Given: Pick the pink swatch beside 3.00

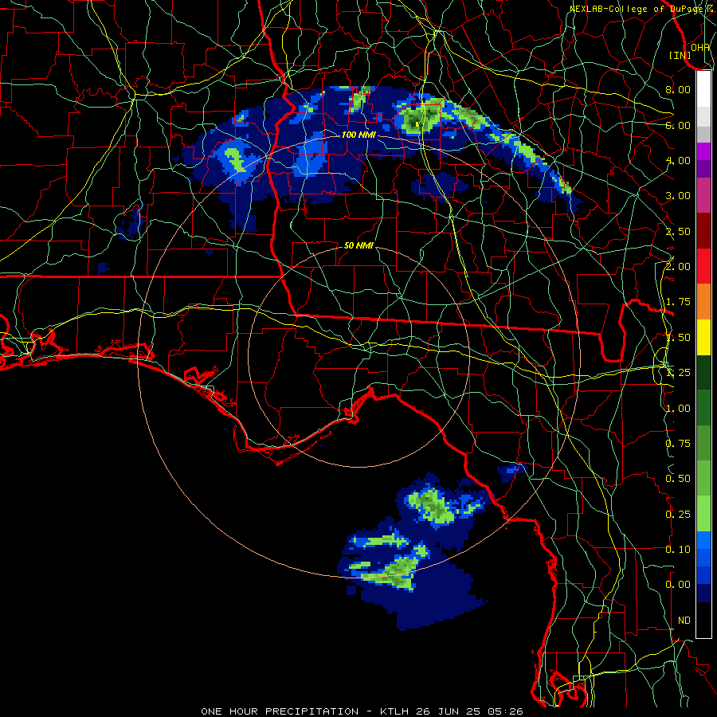Looking at the screenshot, I should pos(703,195).
